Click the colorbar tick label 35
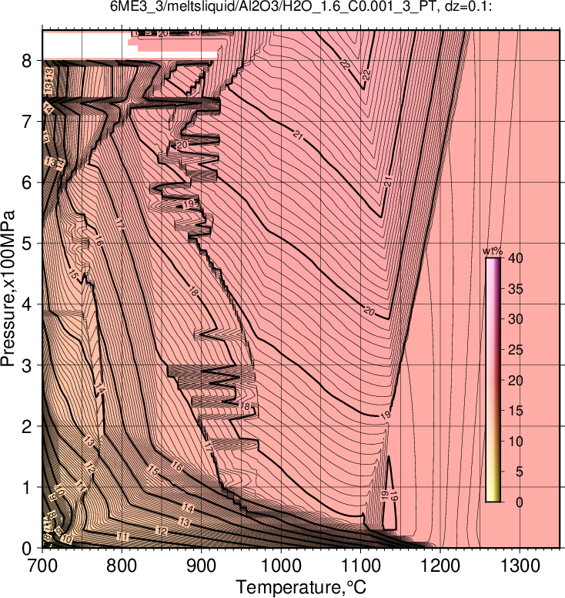The height and width of the screenshot is (598, 565). (515, 289)
